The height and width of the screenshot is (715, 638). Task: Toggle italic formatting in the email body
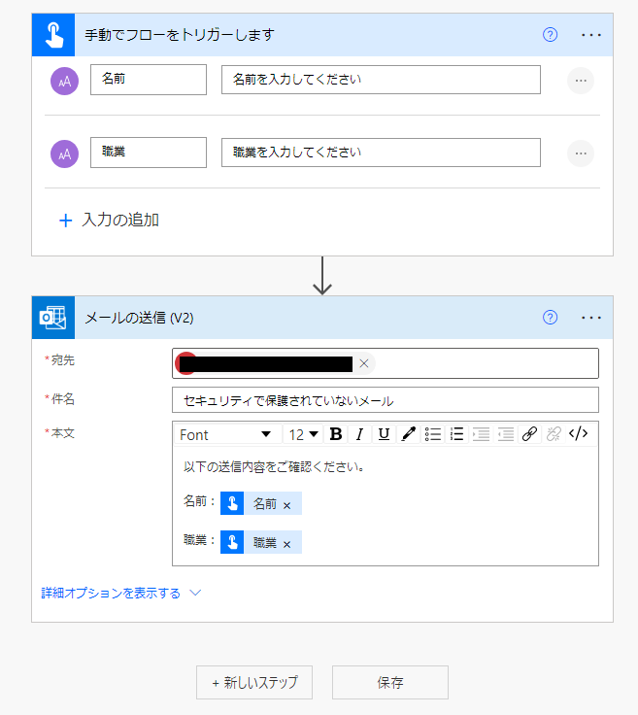359,434
